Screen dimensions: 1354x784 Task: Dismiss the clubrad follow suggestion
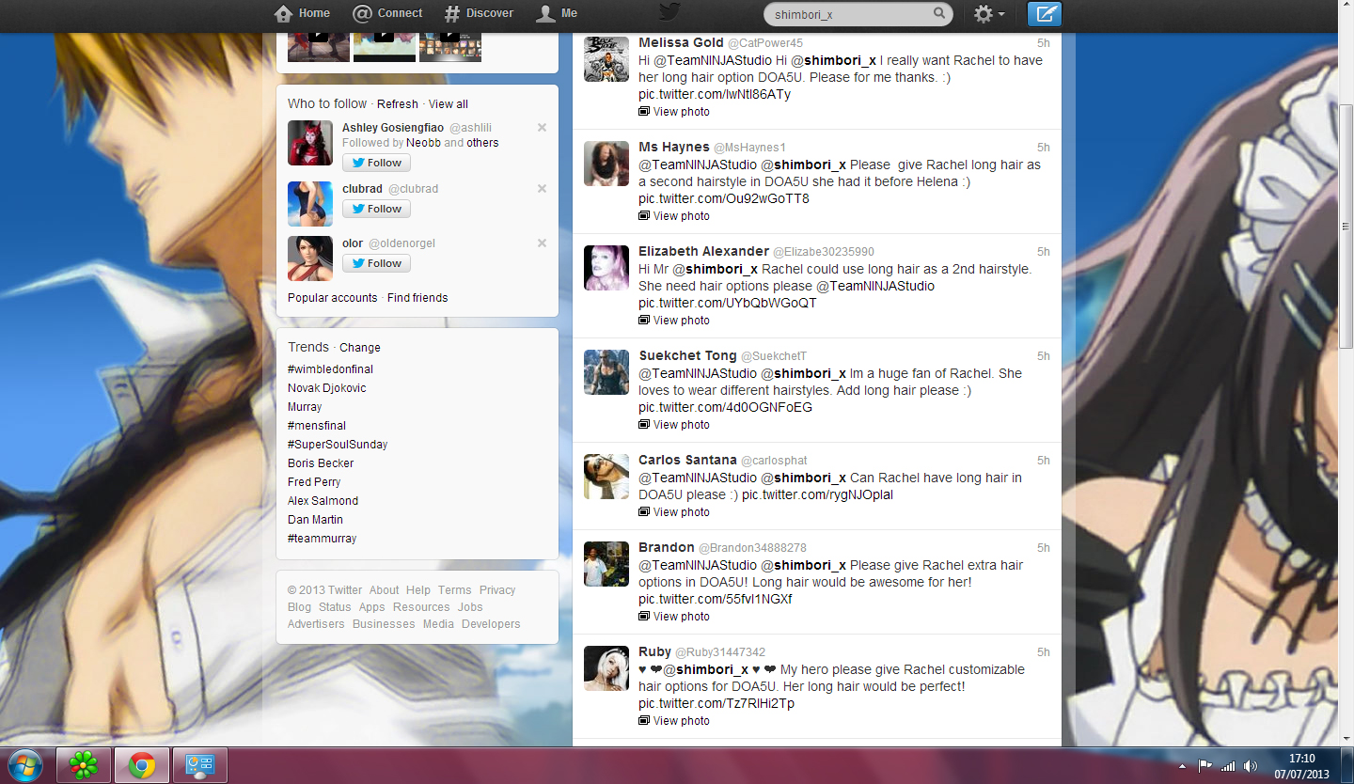click(x=542, y=188)
